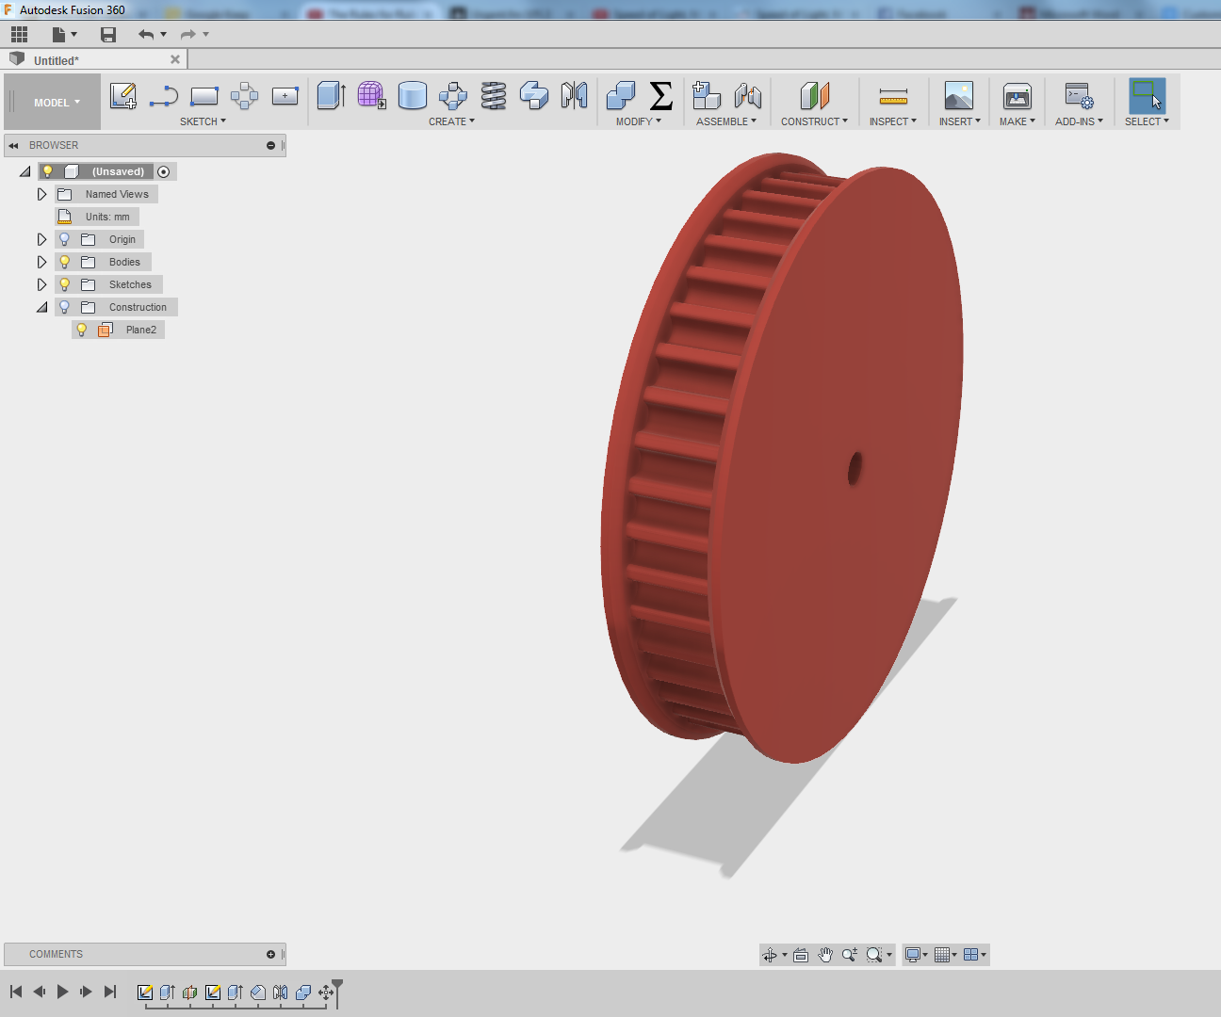Select the Press Pull tool in Modify
The width and height of the screenshot is (1221, 1017).
coord(621,96)
